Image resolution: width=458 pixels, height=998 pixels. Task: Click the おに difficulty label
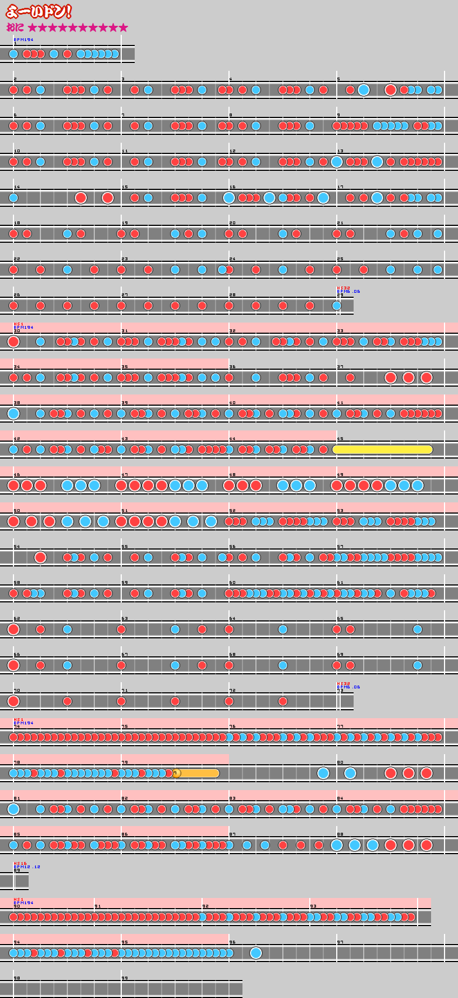point(15,28)
